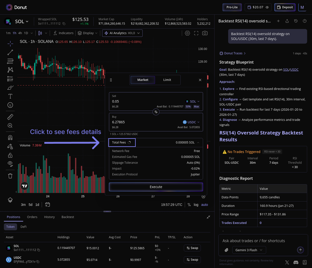Open chart settings gear icon

(x=187, y=33)
